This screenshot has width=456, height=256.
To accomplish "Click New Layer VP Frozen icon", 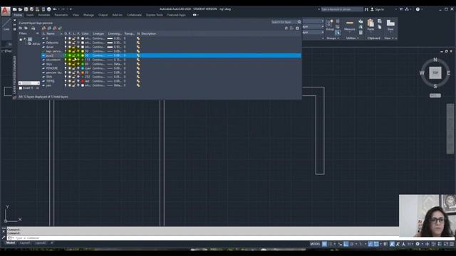I will (x=49, y=28).
